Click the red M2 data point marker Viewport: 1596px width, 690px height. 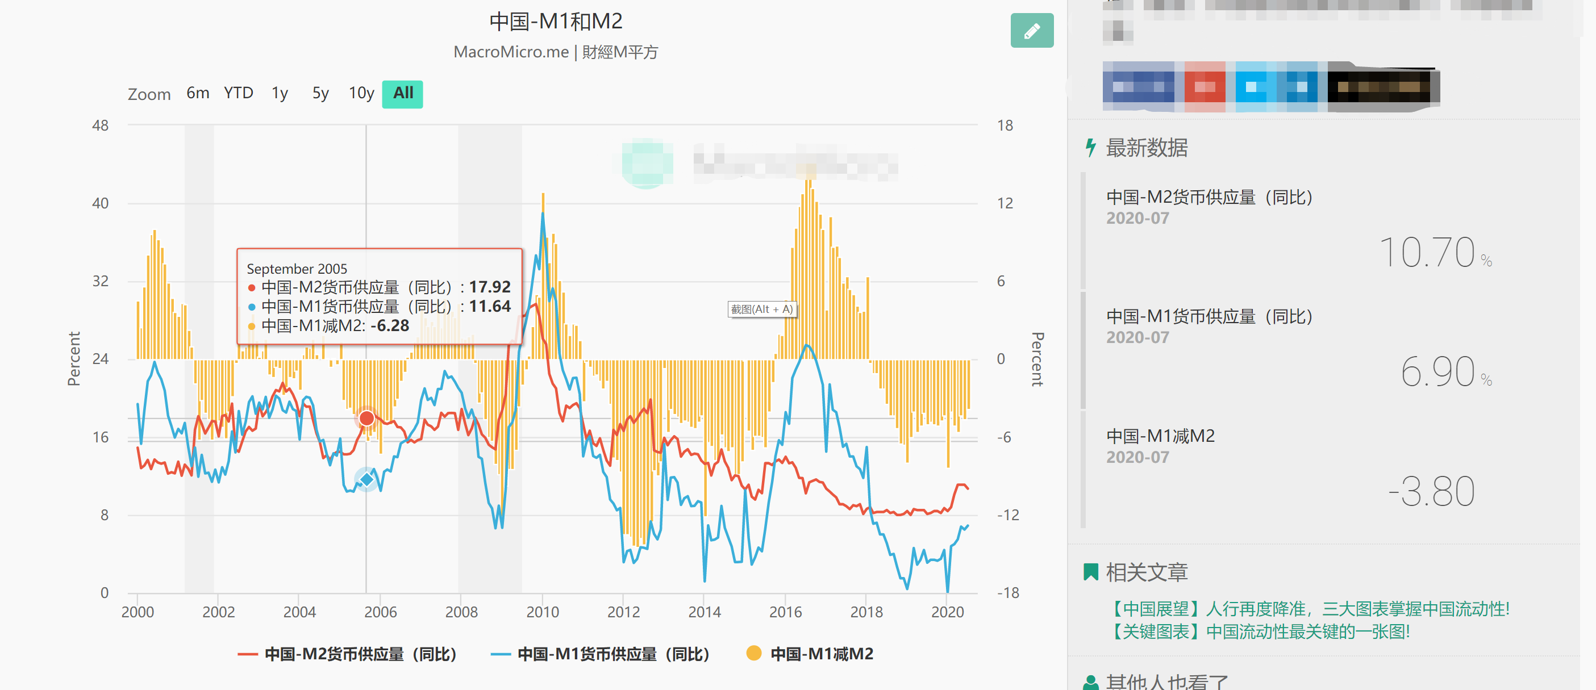click(367, 418)
